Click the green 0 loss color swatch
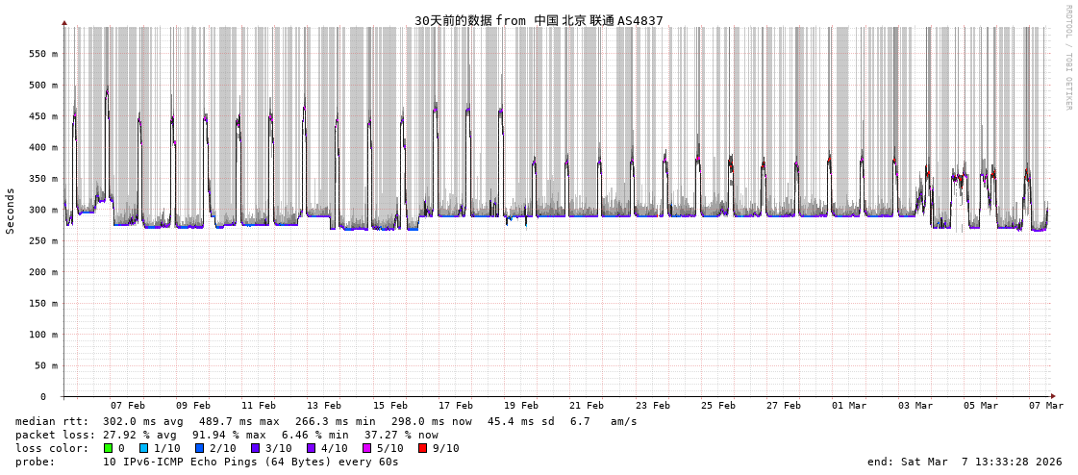1078x475 pixels. [109, 448]
